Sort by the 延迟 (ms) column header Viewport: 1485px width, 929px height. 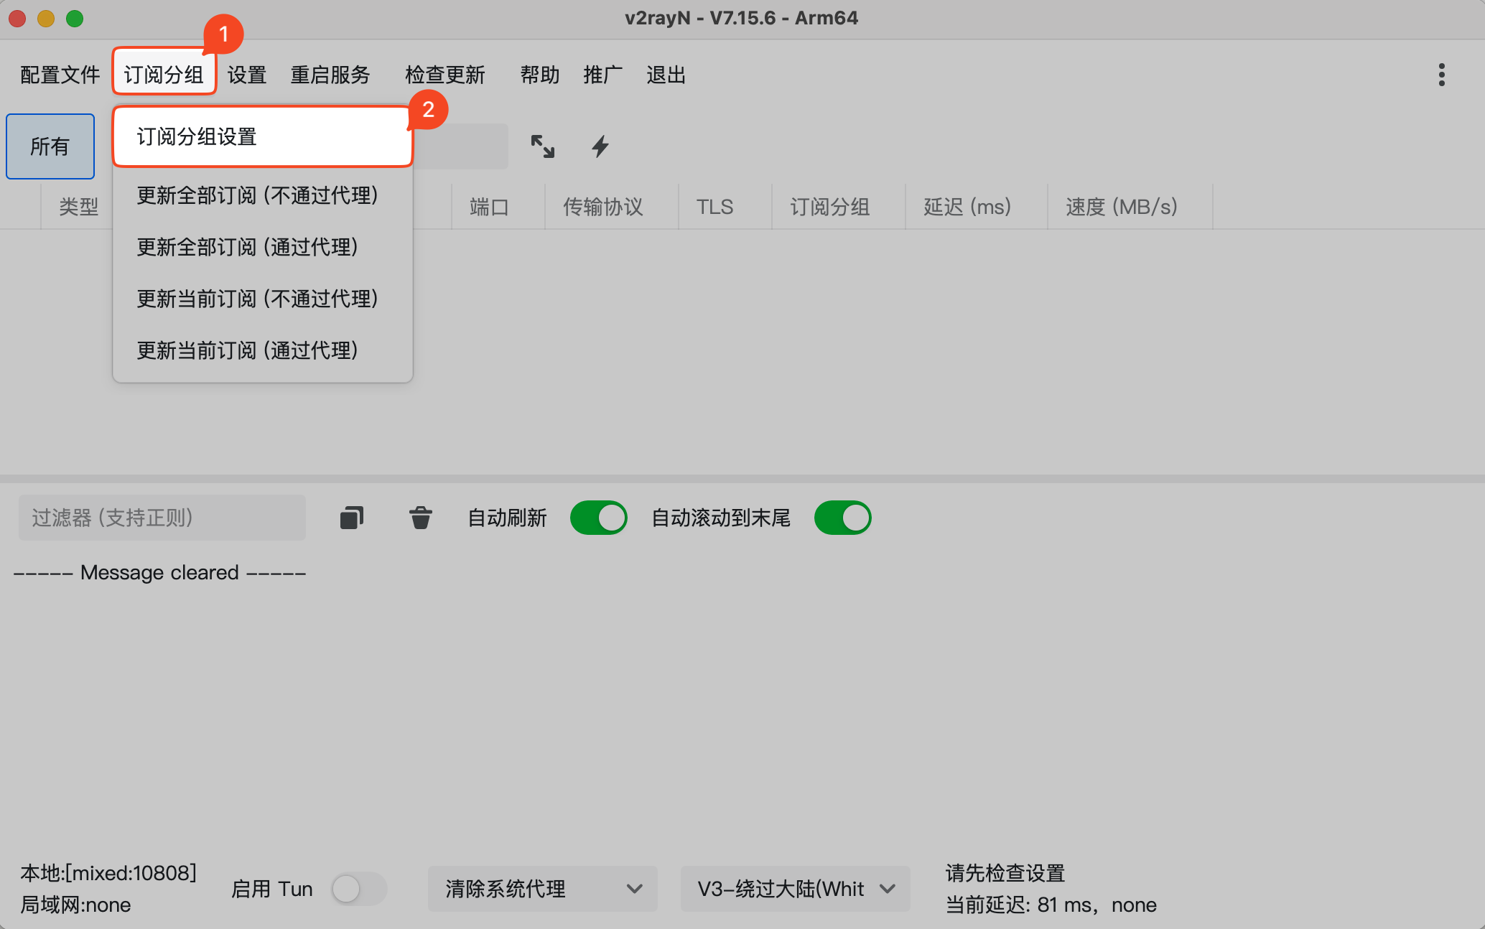tap(967, 207)
